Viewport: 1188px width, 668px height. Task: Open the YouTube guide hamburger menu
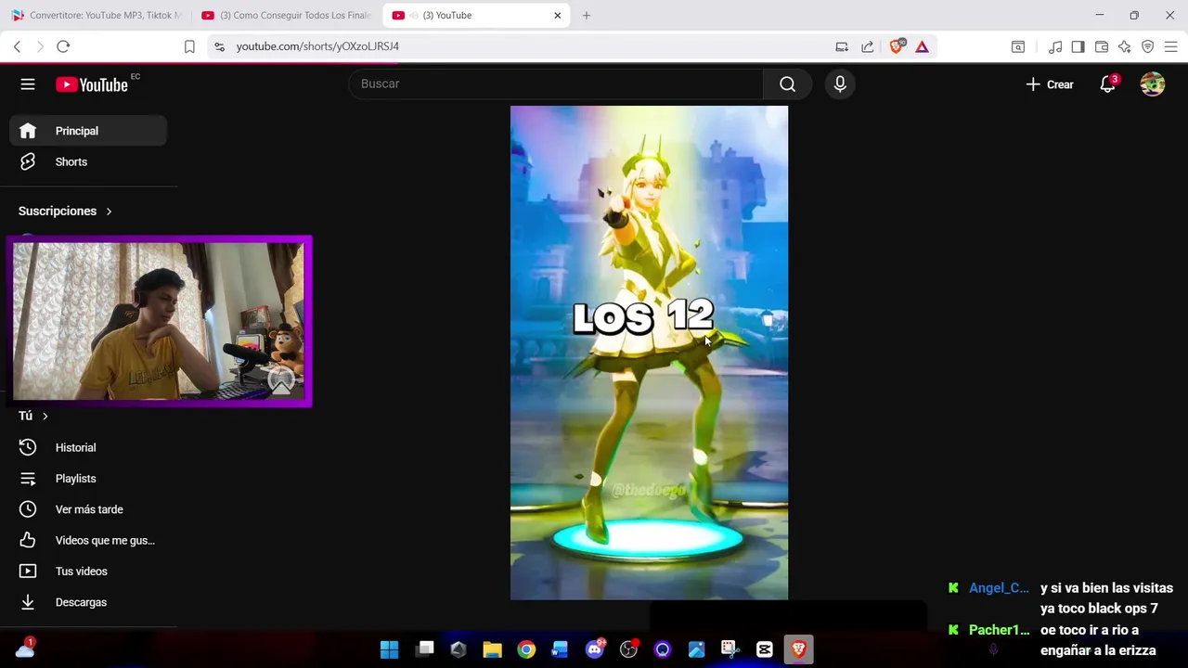[x=28, y=84]
